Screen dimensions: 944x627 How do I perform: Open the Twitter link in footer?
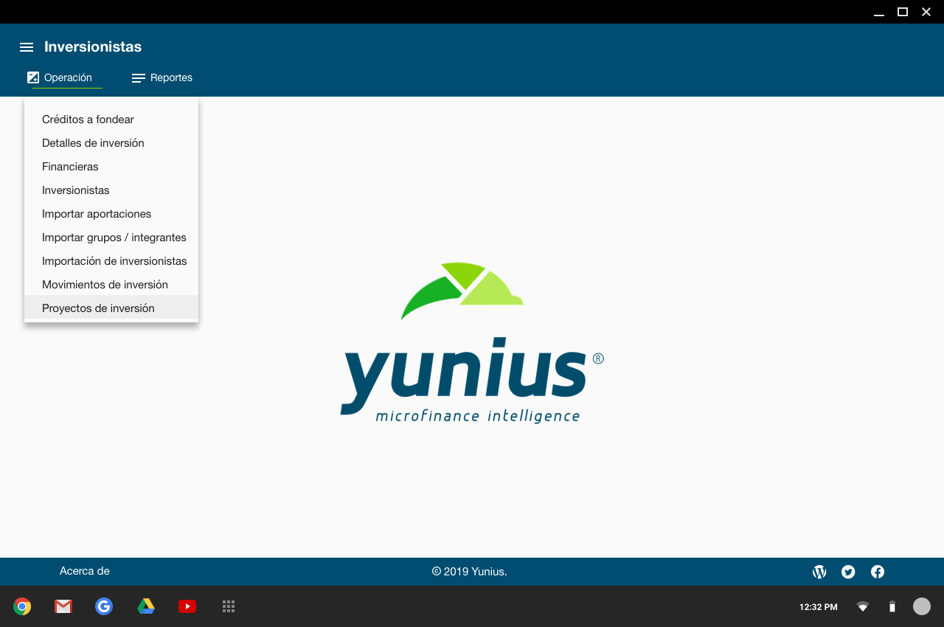pyautogui.click(x=848, y=572)
